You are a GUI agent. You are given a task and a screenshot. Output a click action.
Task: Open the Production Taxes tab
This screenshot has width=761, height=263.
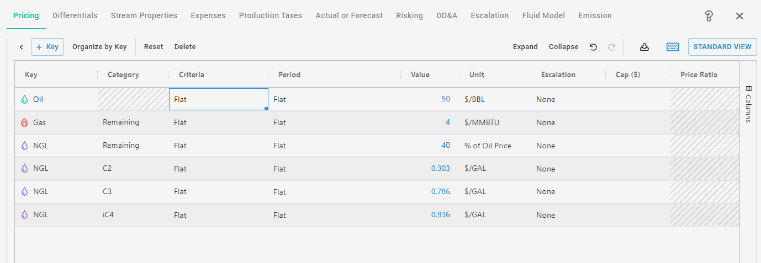tap(270, 15)
